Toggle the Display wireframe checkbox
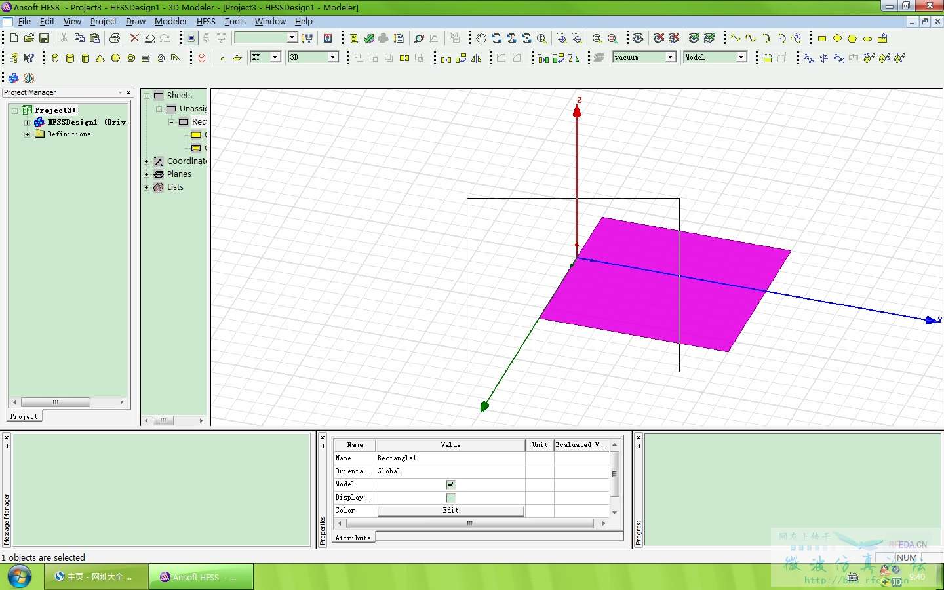Screen dimensions: 944x590 (x=450, y=498)
